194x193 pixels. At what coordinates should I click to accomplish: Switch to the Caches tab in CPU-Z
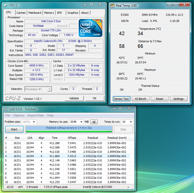[x=21, y=13]
